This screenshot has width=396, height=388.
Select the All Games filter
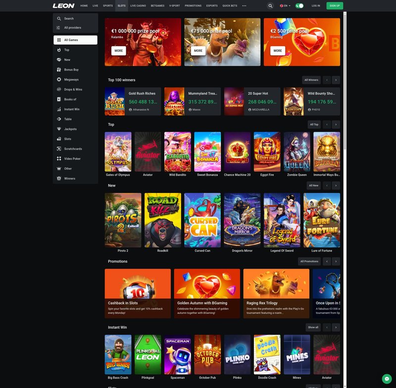[72, 40]
